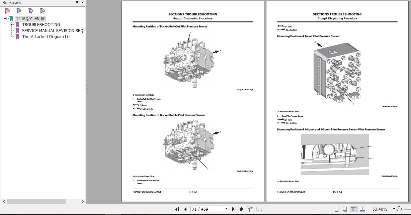
Task: Open the SERVICE MANUAL REVISION bookmark
Action: point(54,31)
